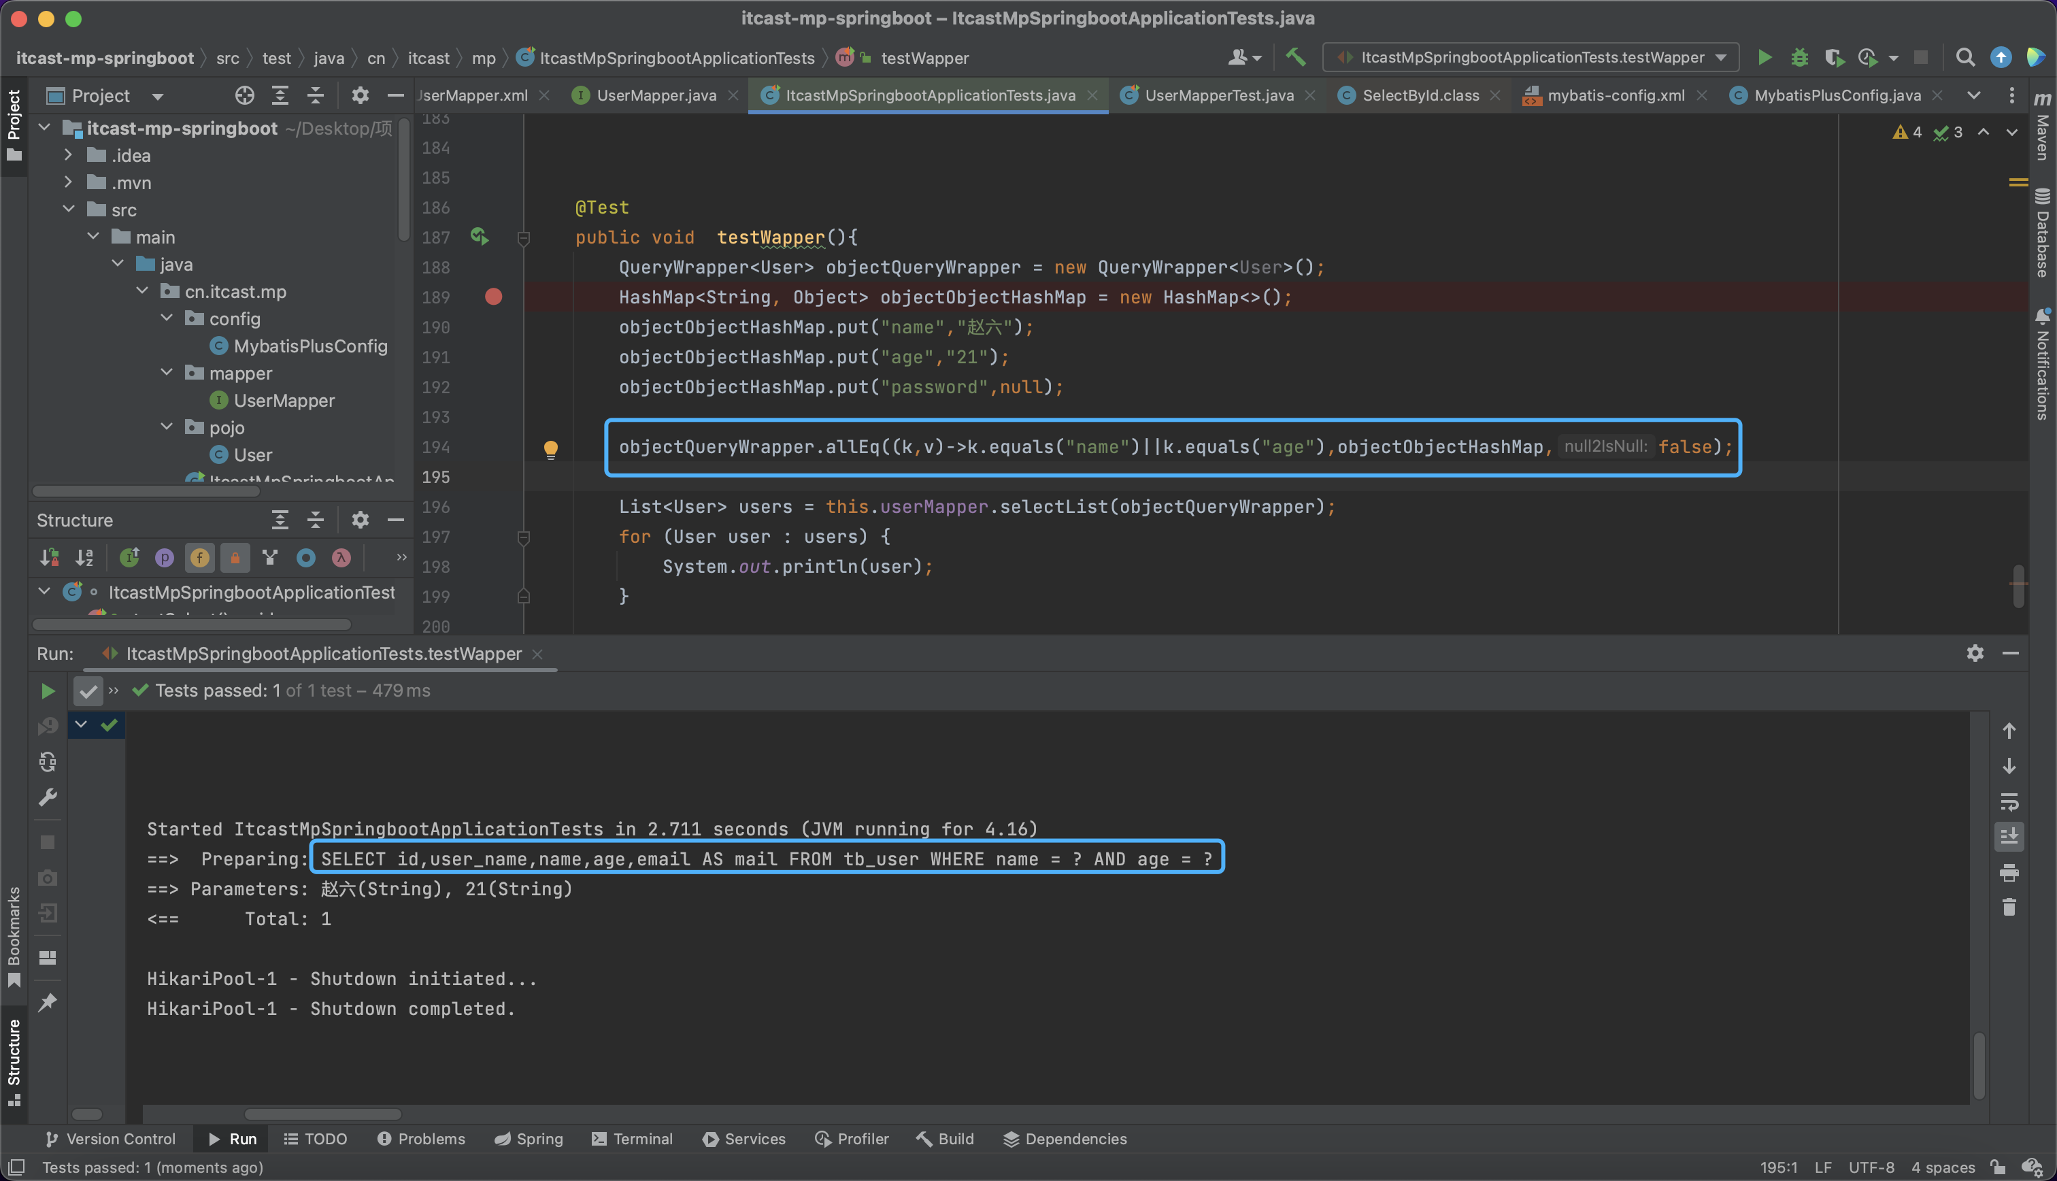Select MybatisPlusConfig in Project tree
2057x1181 pixels.
[310, 346]
